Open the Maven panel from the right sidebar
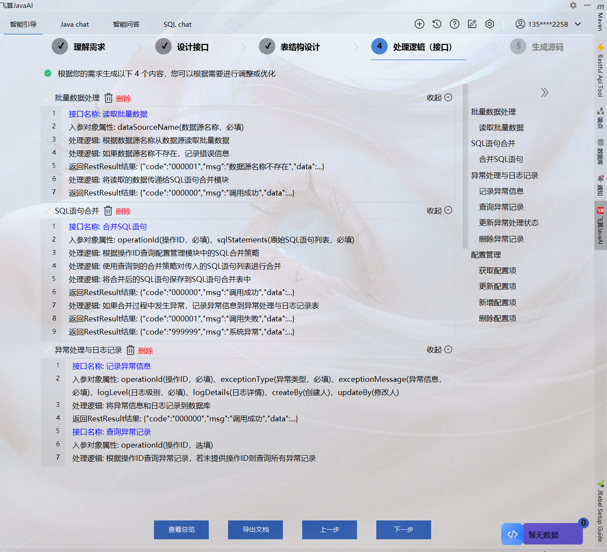The image size is (607, 552). [x=600, y=18]
